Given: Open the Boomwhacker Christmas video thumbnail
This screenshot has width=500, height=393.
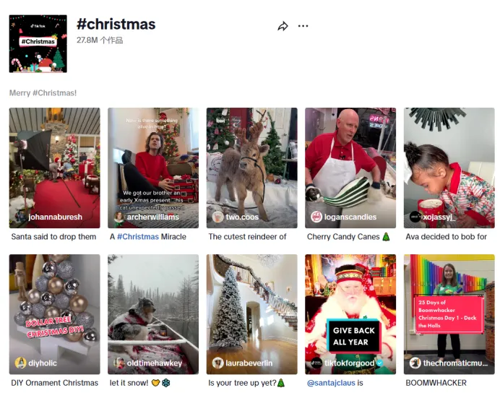Looking at the screenshot, I should coord(449,314).
